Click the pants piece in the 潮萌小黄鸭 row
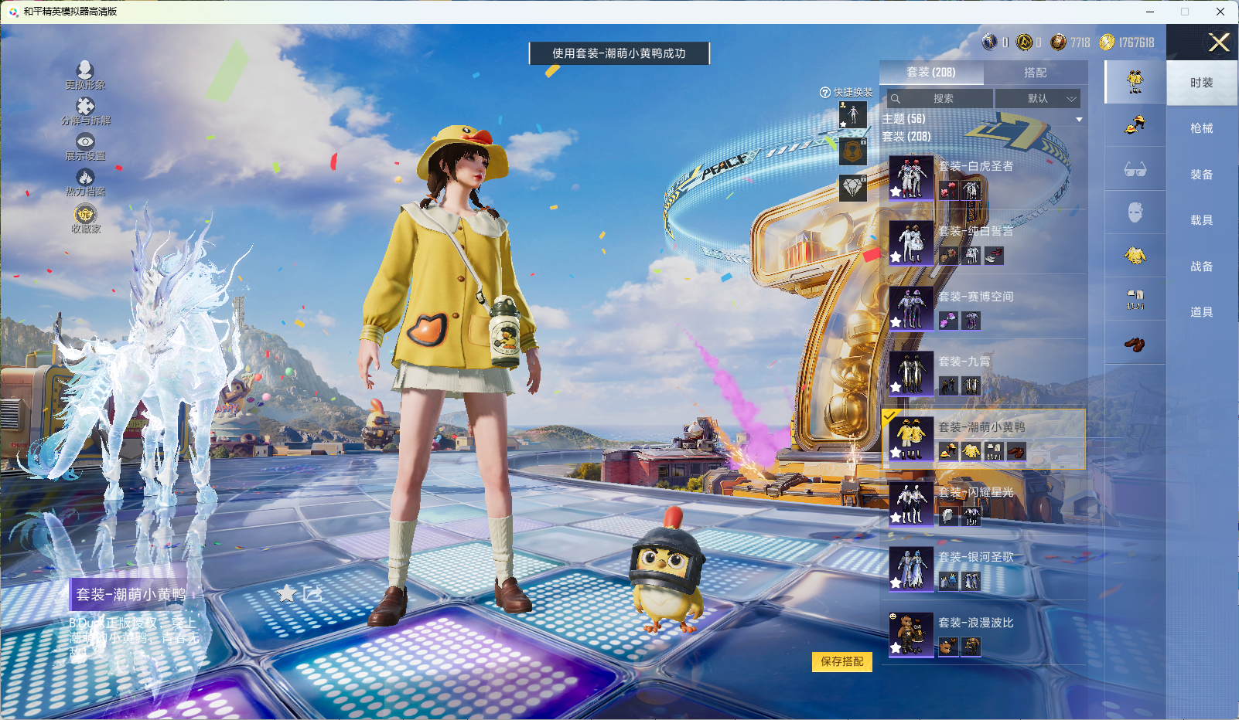 point(993,451)
